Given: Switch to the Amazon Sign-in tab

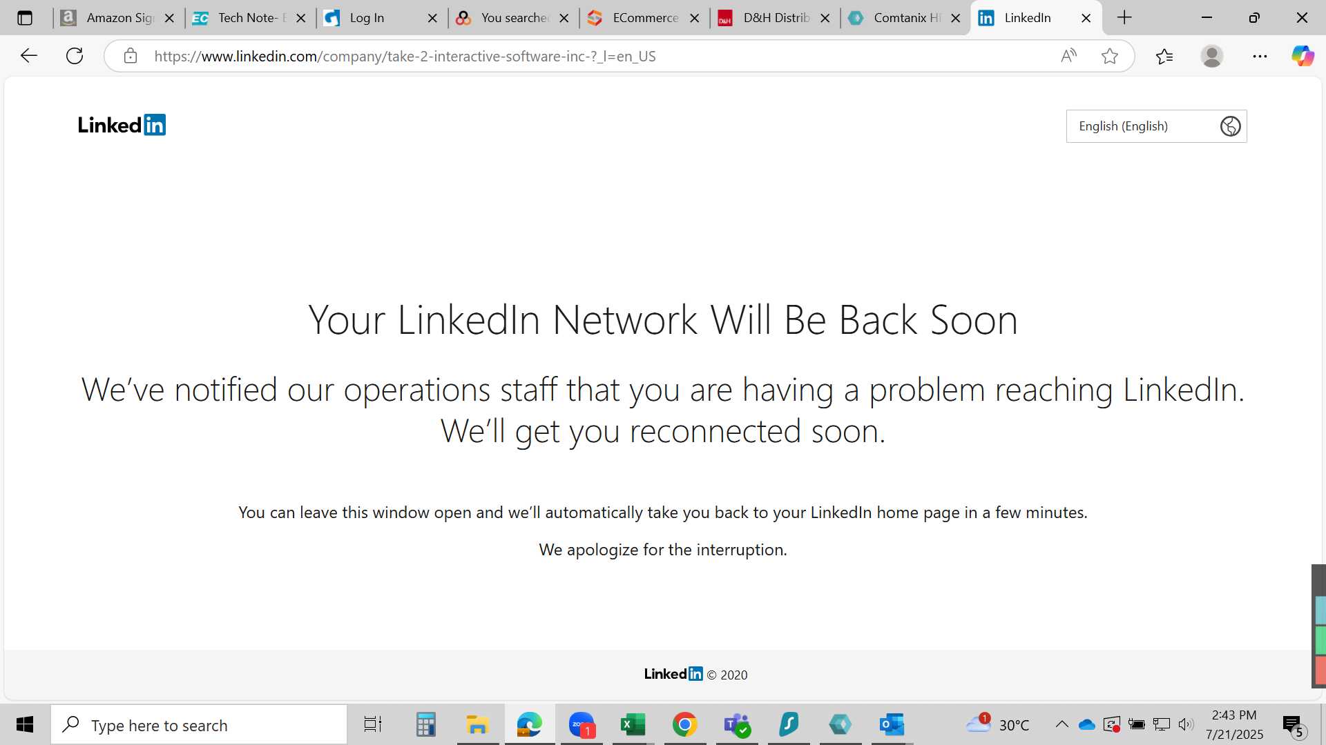Looking at the screenshot, I should (x=117, y=18).
